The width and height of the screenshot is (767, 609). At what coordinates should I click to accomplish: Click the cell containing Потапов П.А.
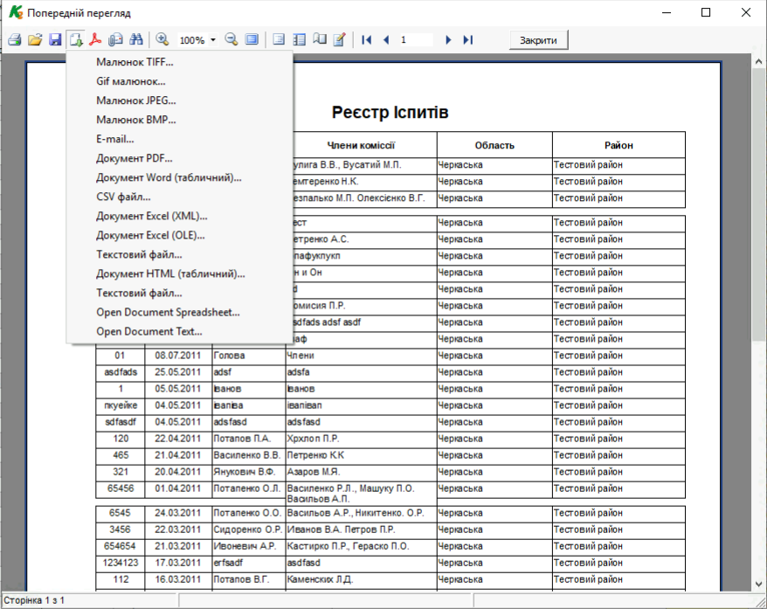pyautogui.click(x=249, y=439)
